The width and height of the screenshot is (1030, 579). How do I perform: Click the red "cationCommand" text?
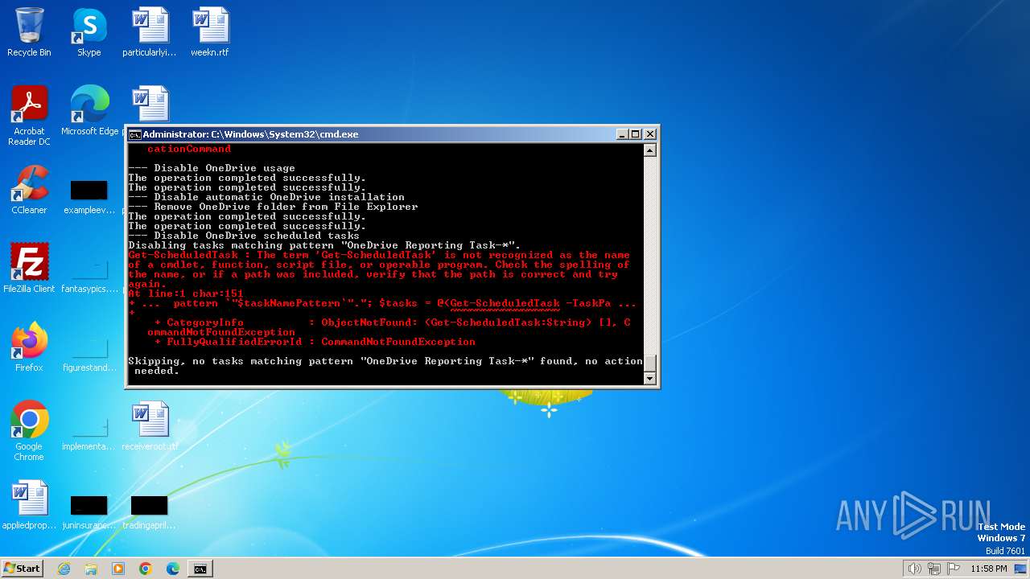click(x=189, y=149)
